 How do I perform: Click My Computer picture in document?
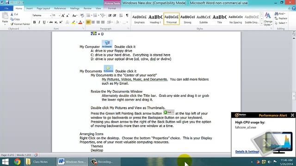pos(107,44)
